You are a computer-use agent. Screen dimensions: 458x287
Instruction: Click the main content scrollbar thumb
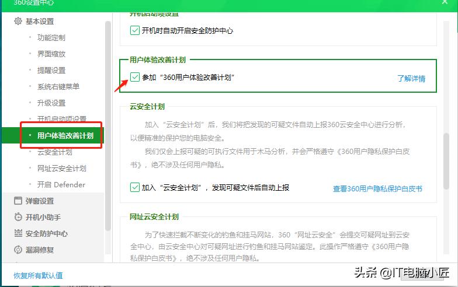(446, 161)
